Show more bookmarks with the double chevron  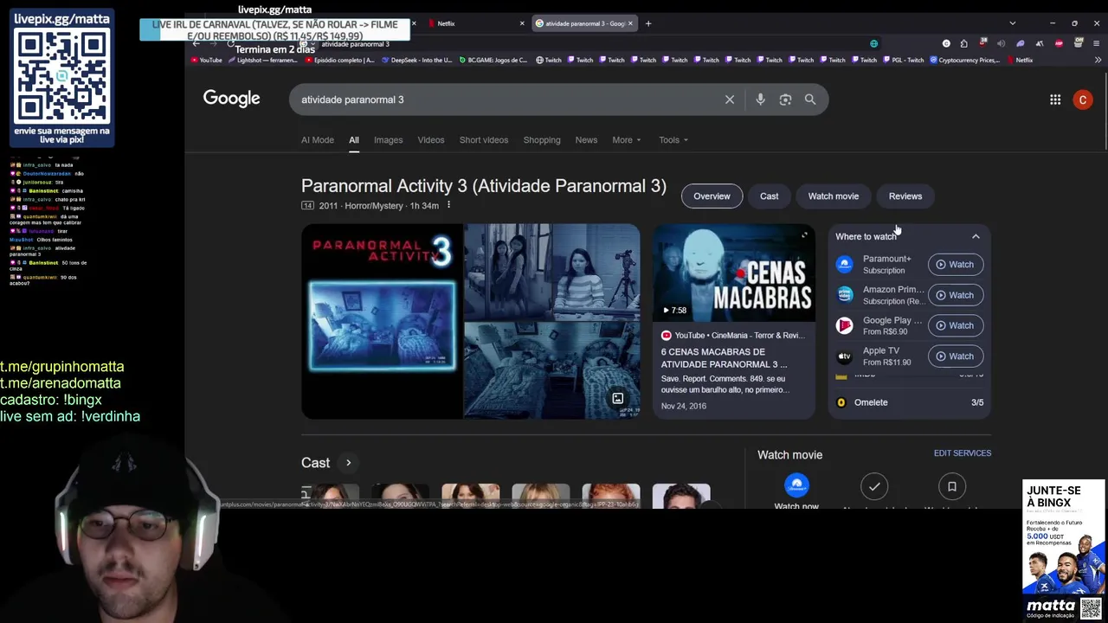coord(1098,61)
